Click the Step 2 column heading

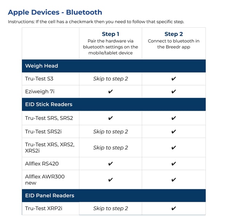click(174, 34)
